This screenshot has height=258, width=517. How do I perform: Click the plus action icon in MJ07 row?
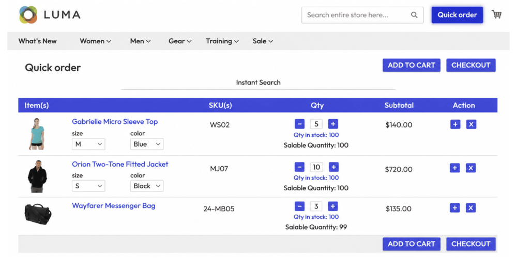[454, 168]
